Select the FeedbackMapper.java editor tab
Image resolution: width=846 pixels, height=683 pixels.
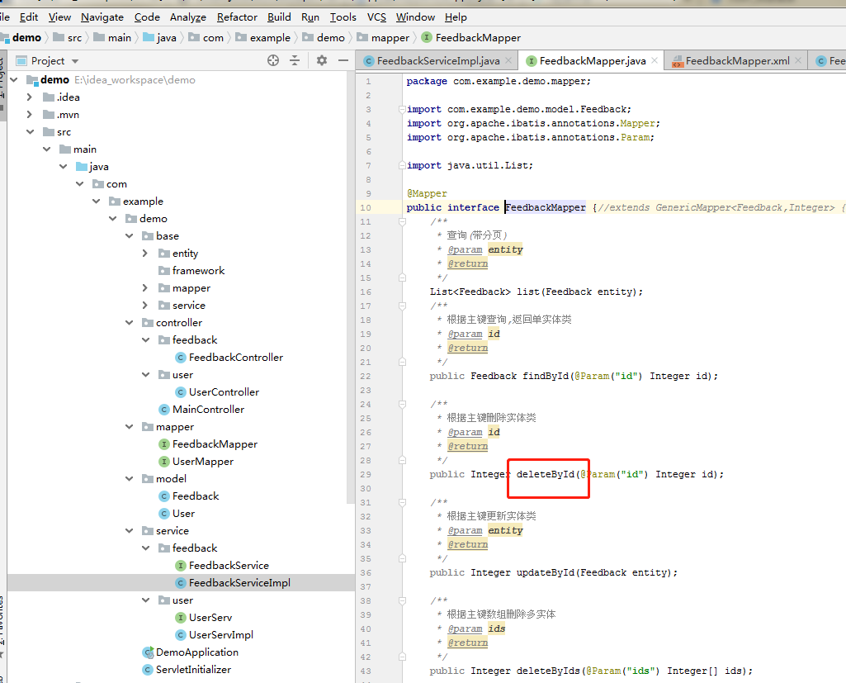point(593,60)
